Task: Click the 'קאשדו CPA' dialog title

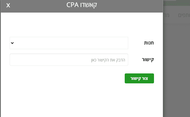Action: click(x=81, y=6)
